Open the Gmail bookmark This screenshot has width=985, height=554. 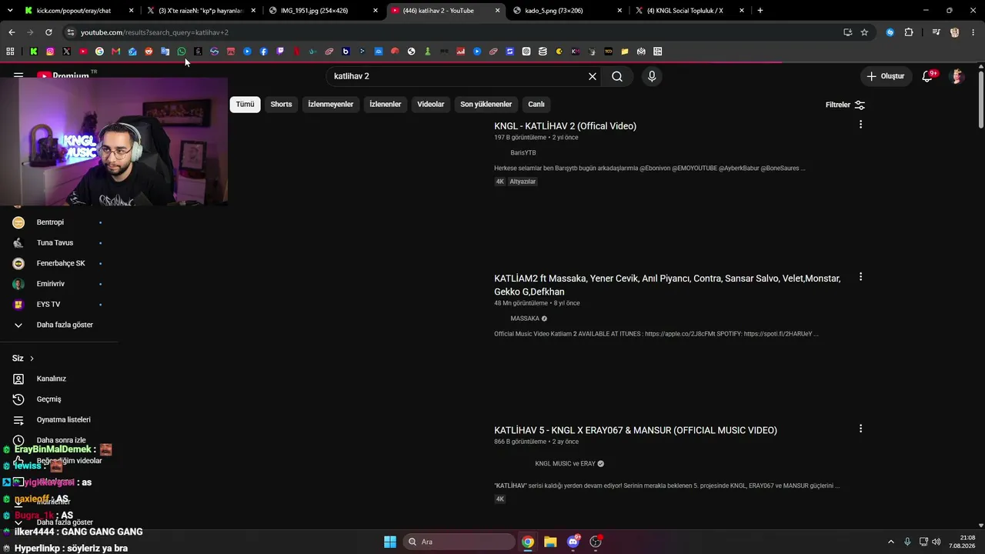tap(115, 52)
